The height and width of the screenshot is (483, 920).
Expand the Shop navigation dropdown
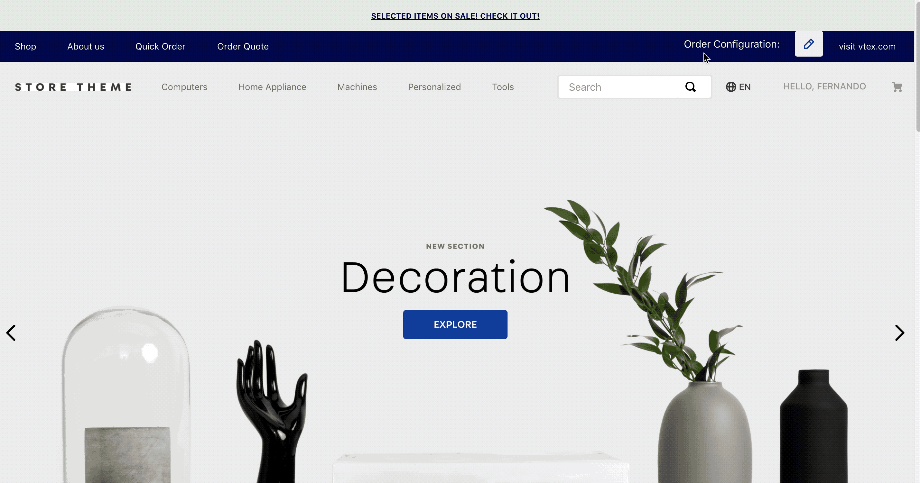point(25,46)
